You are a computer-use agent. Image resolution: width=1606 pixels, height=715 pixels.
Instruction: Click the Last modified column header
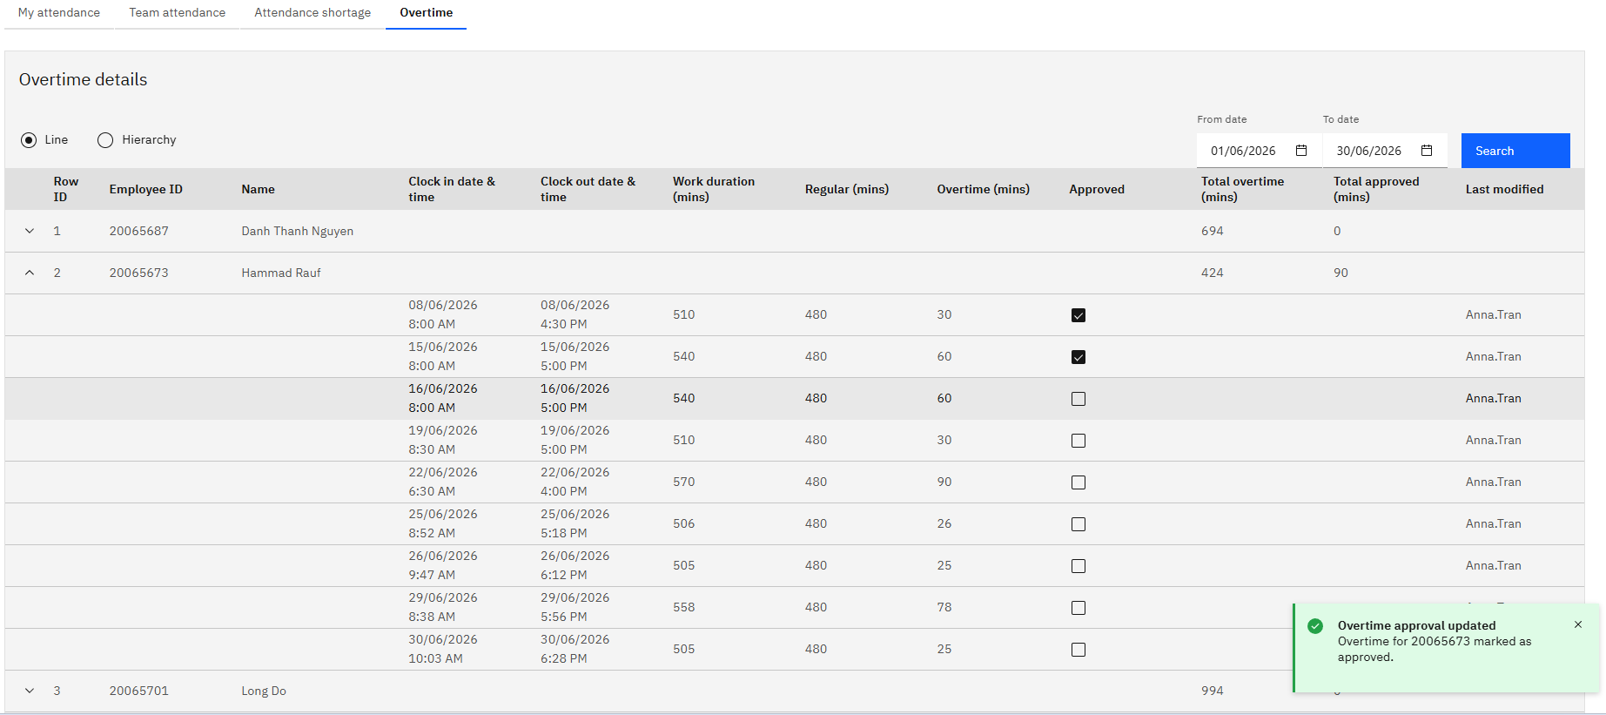pyautogui.click(x=1505, y=189)
